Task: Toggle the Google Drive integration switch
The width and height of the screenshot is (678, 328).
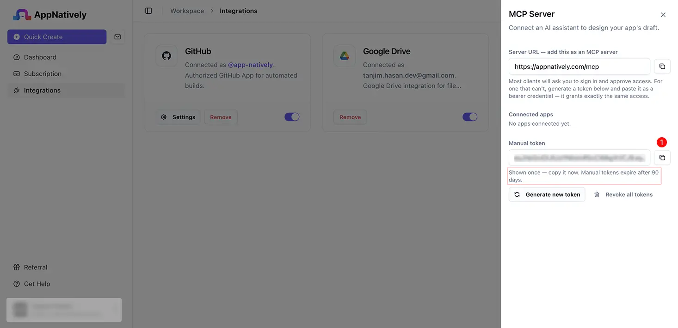Action: coord(470,117)
